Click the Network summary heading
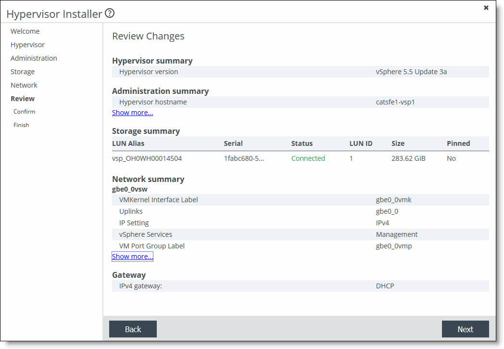 pos(148,179)
